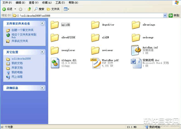The height and width of the screenshot is (129, 181).
Task: Click the AutoRun.inf file name
Action: point(150,47)
